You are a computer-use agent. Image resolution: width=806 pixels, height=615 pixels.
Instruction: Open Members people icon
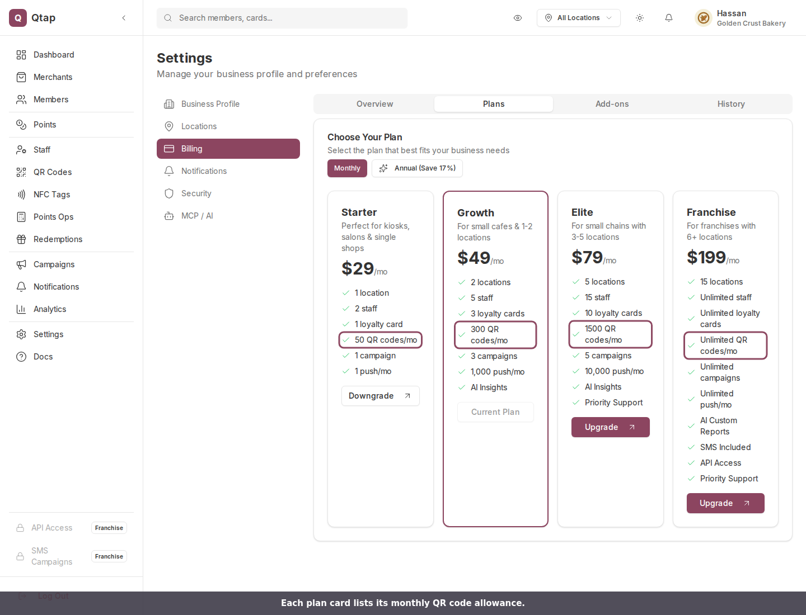(21, 100)
